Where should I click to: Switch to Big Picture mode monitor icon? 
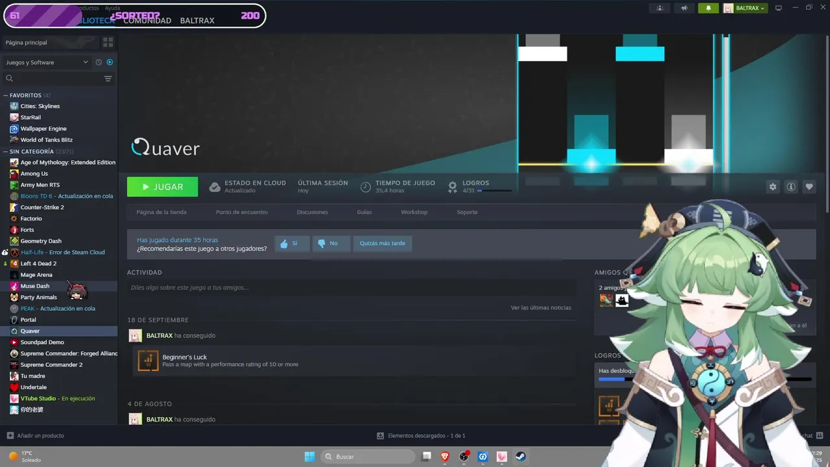[779, 8]
